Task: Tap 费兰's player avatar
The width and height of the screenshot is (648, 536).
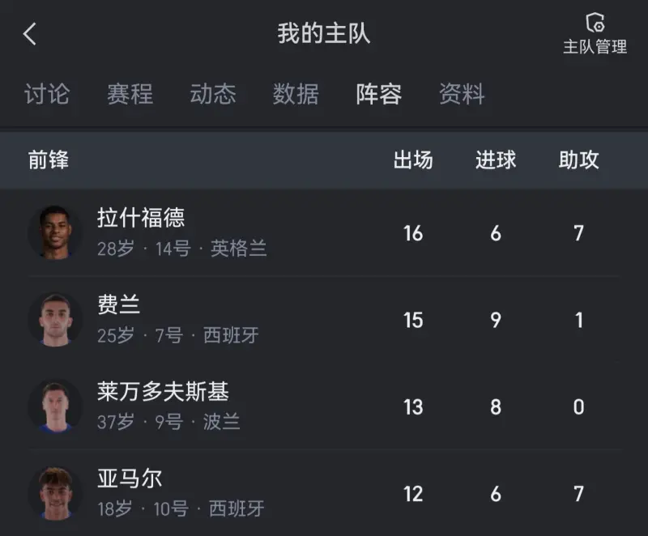Action: tap(55, 320)
